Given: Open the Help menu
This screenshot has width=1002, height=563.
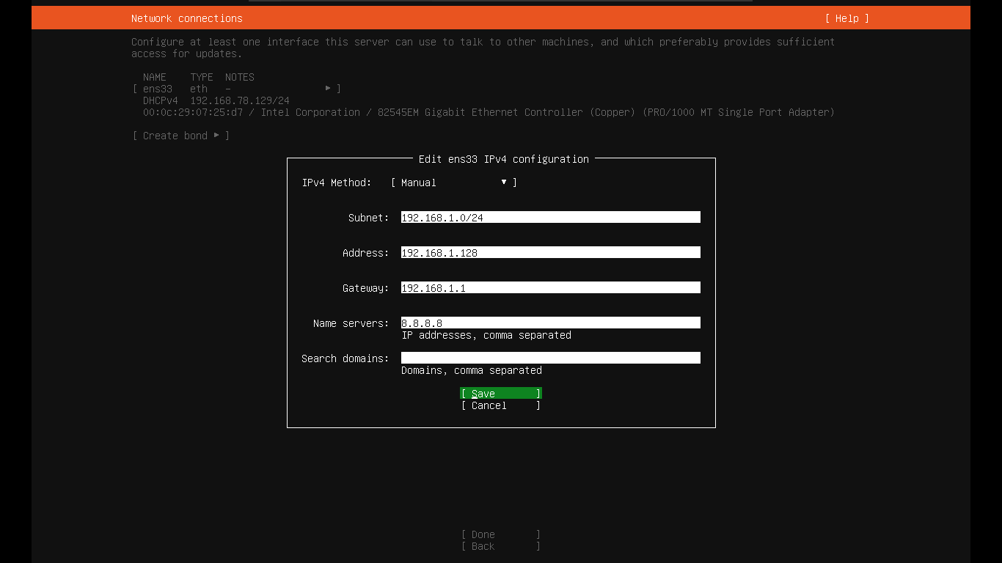Looking at the screenshot, I should pos(846,18).
